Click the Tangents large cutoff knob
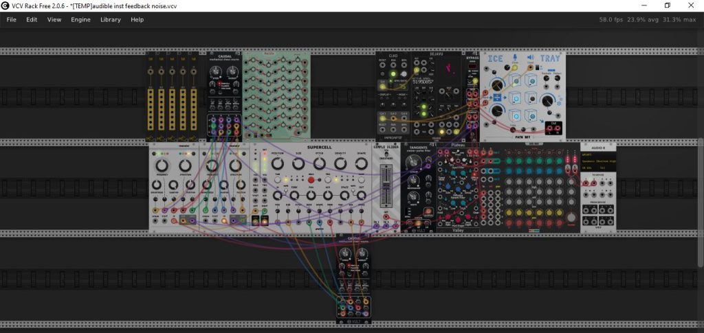This screenshot has width=704, height=333. click(412, 164)
